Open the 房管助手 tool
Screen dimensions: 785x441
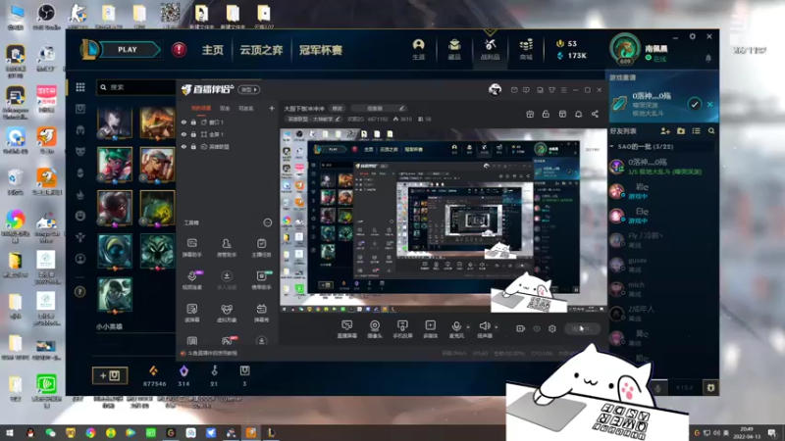tap(227, 248)
